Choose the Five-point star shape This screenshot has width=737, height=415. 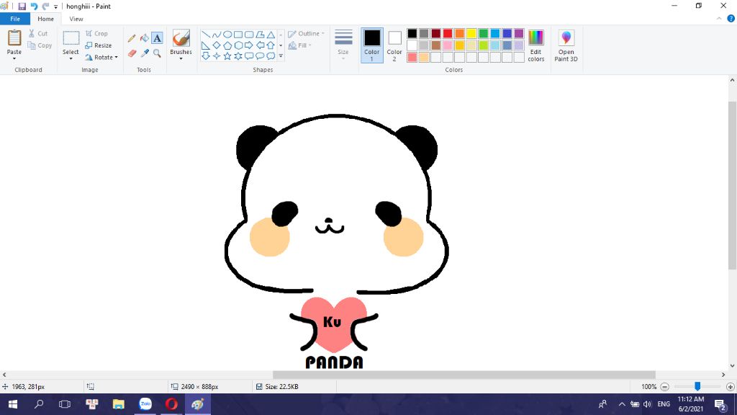pos(227,56)
